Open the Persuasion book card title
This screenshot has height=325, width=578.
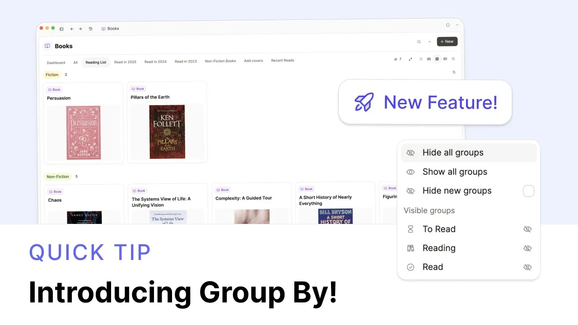59,98
